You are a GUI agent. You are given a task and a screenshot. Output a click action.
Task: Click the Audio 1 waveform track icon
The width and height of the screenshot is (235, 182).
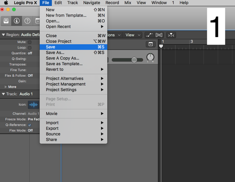tap(33, 105)
